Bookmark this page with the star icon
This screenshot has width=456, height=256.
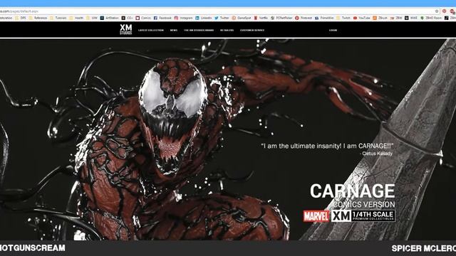point(437,11)
